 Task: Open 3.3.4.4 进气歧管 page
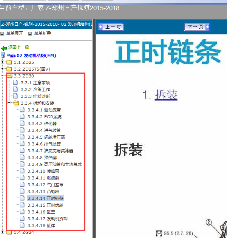(44, 130)
